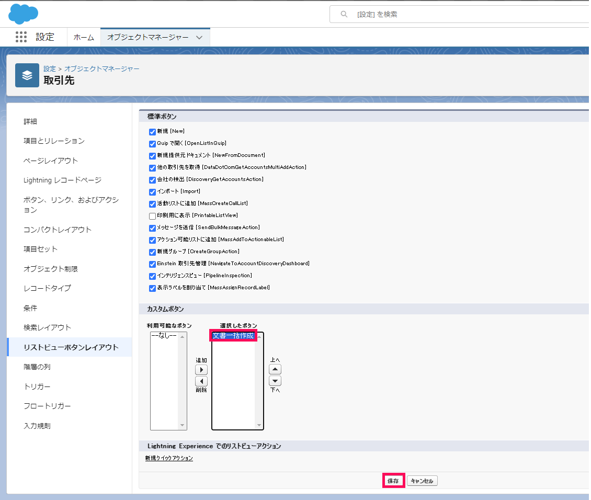Click the 保存 button
Screen dimensions: 591x500
click(x=393, y=481)
